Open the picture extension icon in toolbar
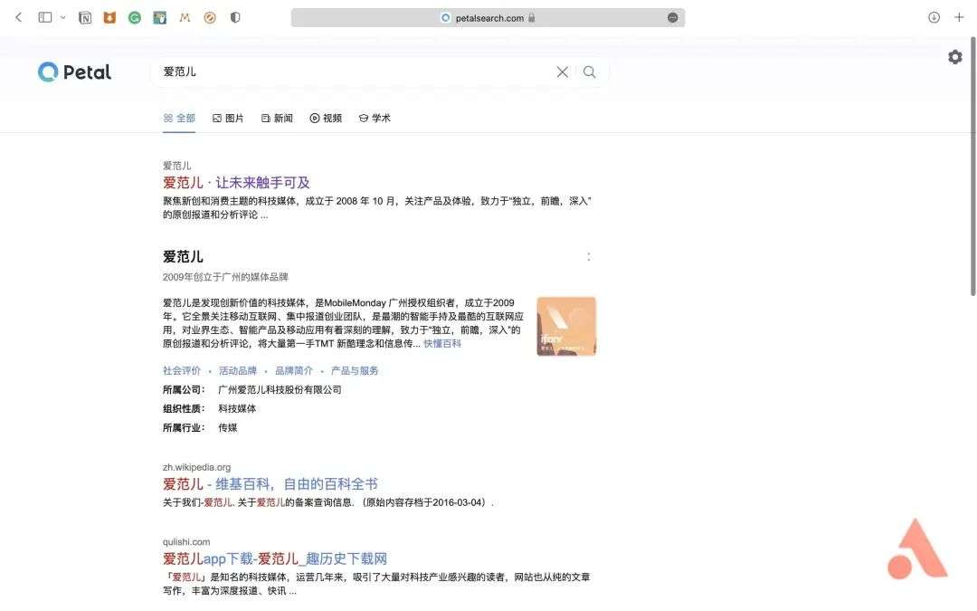Image resolution: width=977 pixels, height=611 pixels. (160, 17)
